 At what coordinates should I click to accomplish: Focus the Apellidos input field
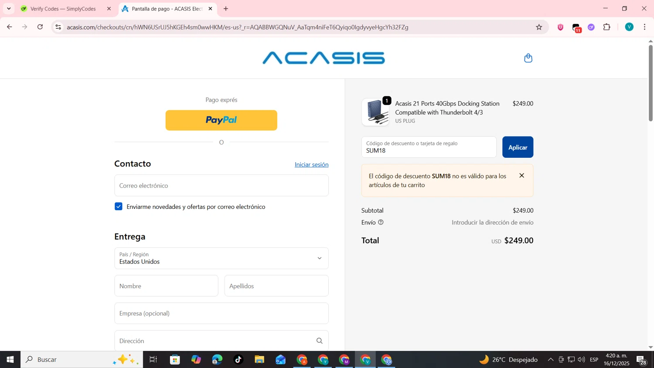(276, 286)
